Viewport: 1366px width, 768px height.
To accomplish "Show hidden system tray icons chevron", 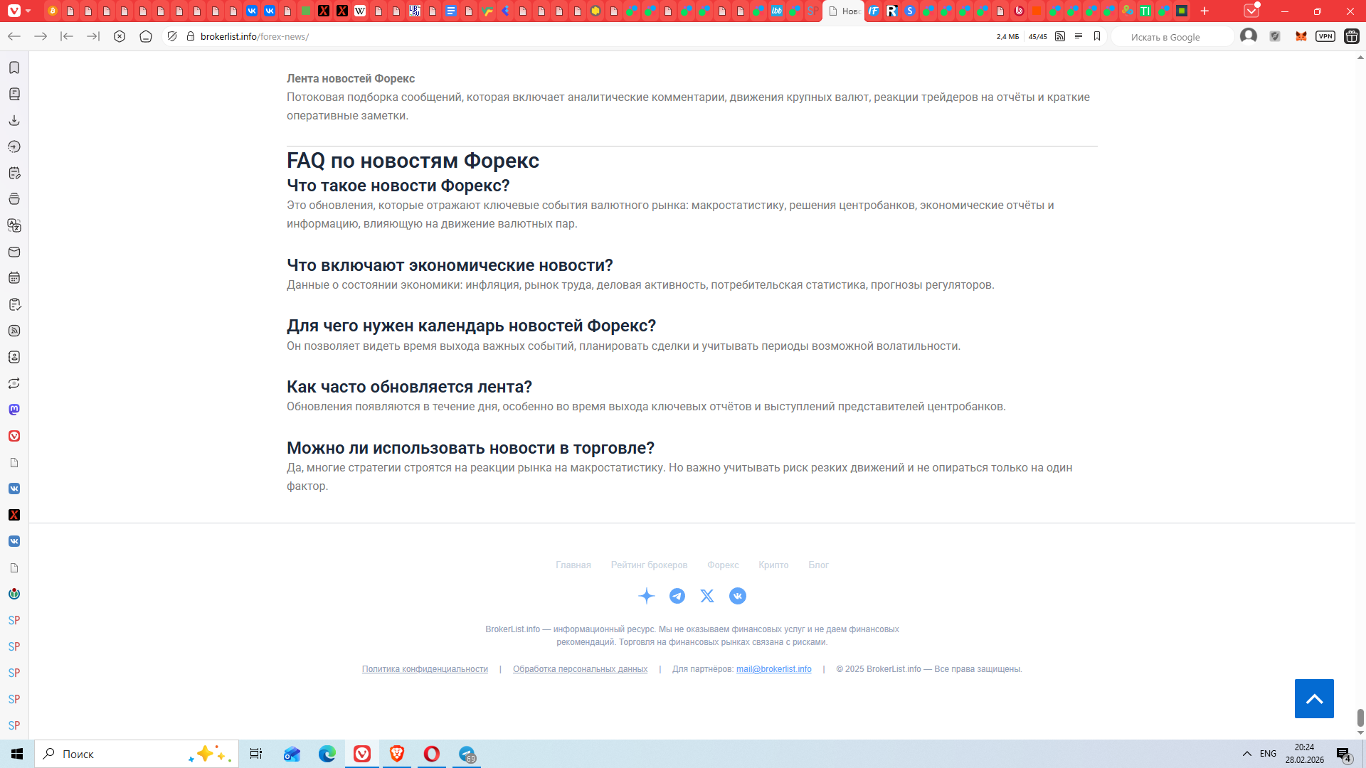I will 1246,754.
